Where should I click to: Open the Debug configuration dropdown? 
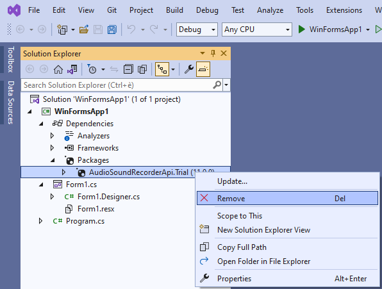pos(197,29)
